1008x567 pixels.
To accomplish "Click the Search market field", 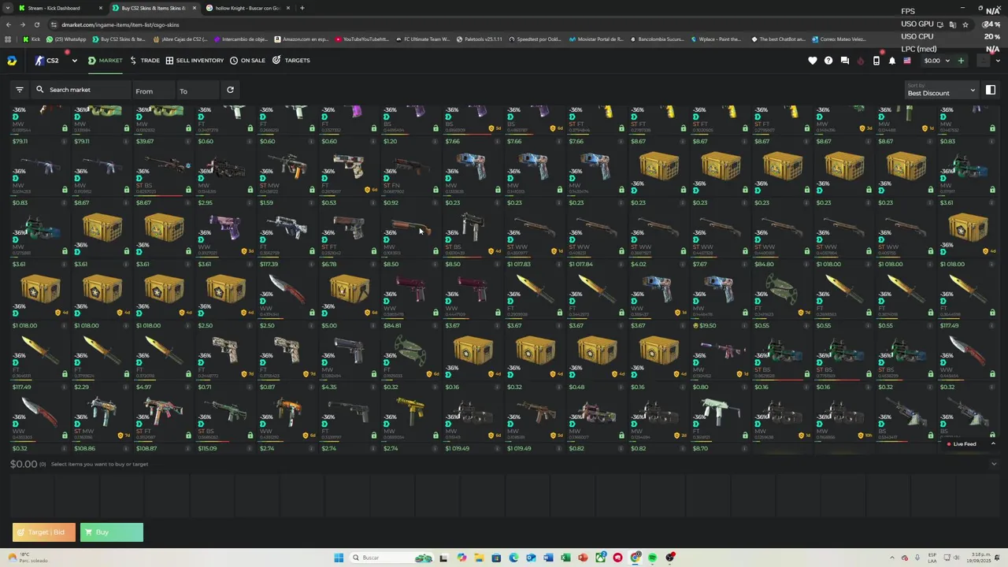I will point(80,90).
